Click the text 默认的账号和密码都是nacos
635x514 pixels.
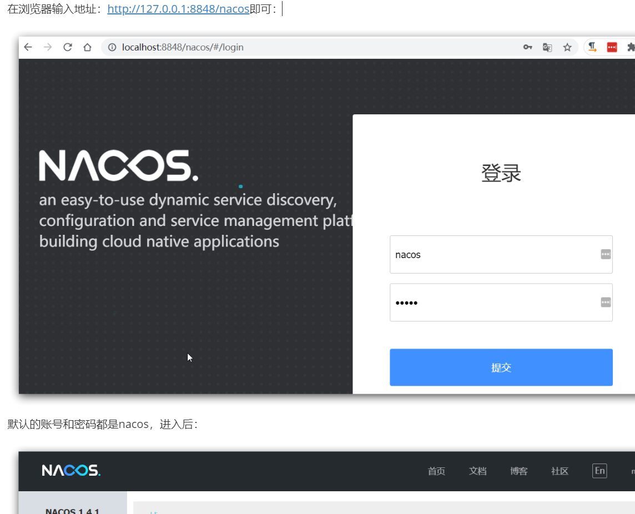(78, 424)
